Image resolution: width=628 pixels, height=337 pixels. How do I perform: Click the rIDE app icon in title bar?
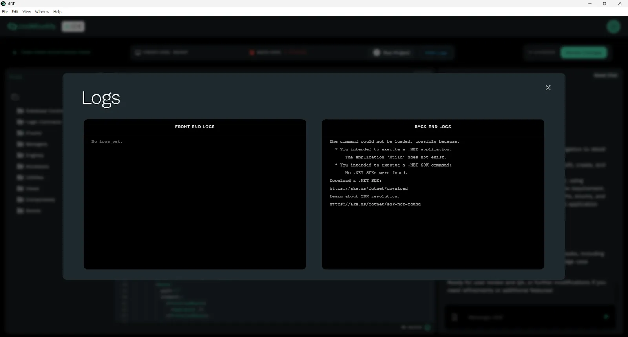(4, 4)
